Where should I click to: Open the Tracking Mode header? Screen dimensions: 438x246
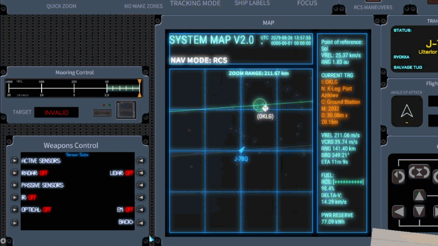pyautogui.click(x=195, y=4)
